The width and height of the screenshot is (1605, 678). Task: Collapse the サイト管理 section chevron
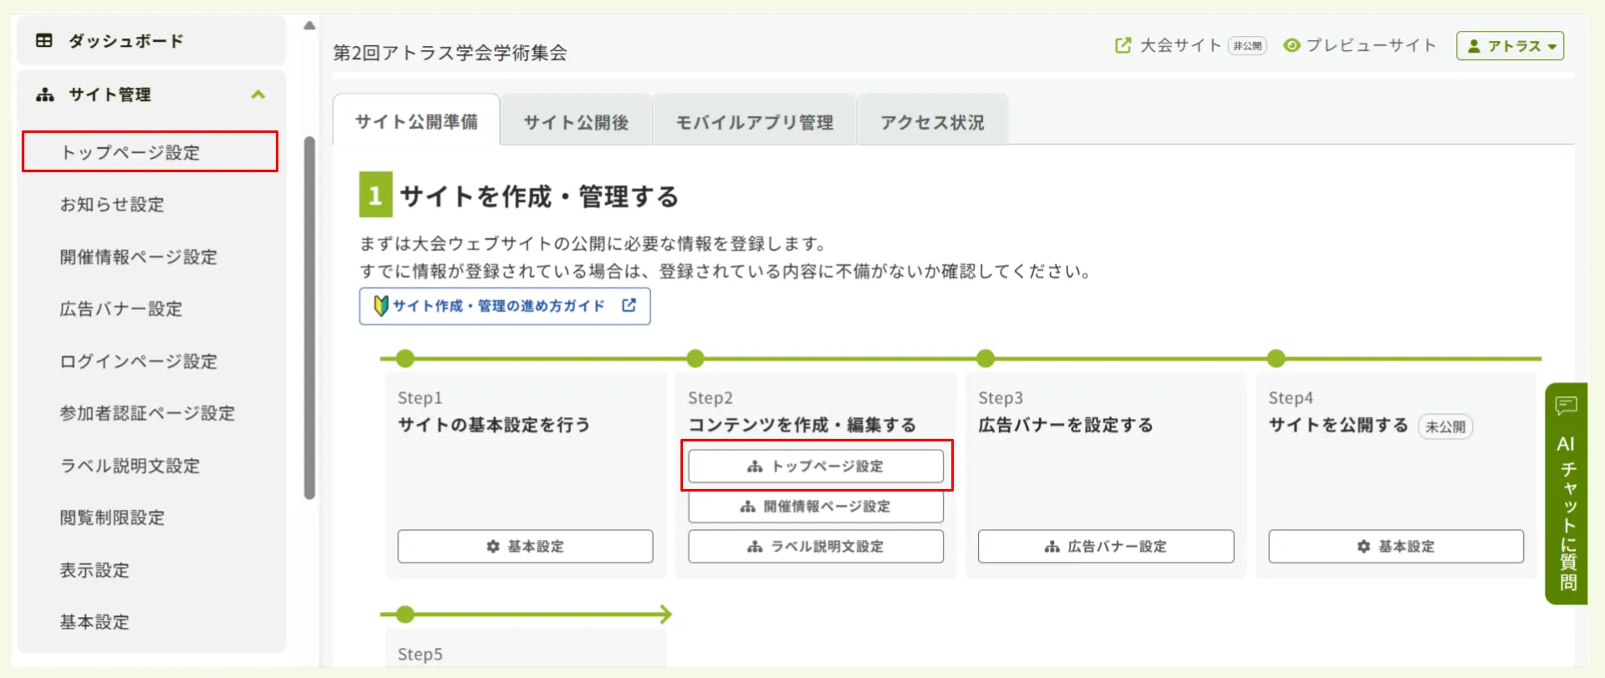click(258, 94)
